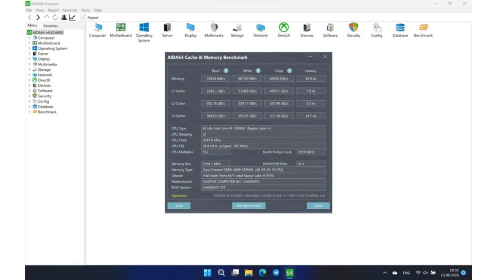Expand the Computer tree node
The width and height of the screenshot is (497, 280).
[29, 38]
